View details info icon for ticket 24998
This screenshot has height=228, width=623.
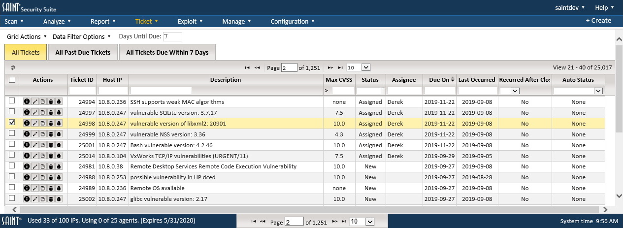[x=27, y=124]
